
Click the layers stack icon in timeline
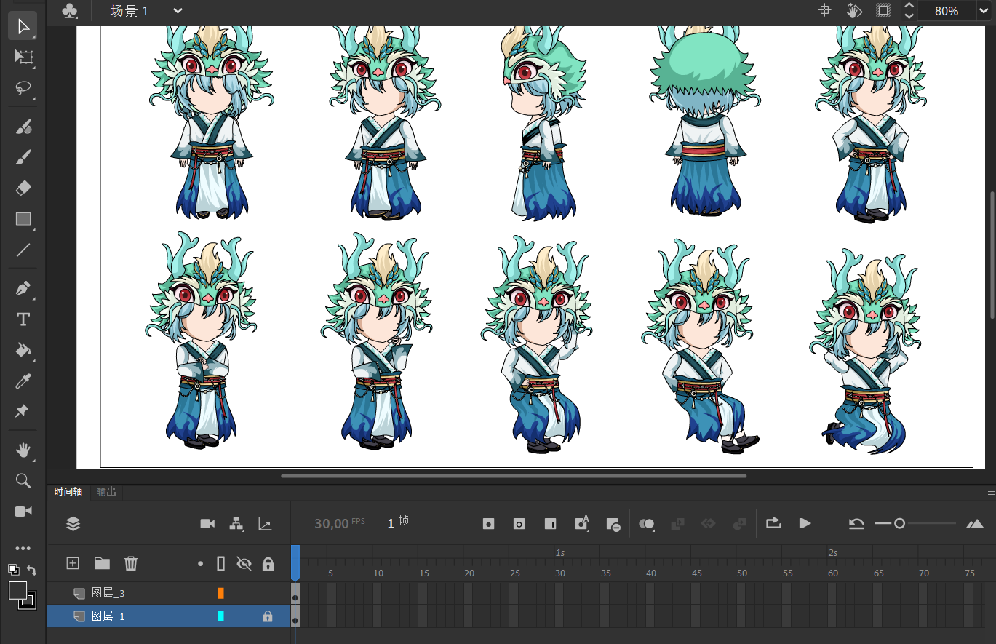click(x=73, y=523)
